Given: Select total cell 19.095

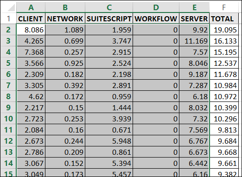Looking at the screenshot, I should click(x=224, y=30).
